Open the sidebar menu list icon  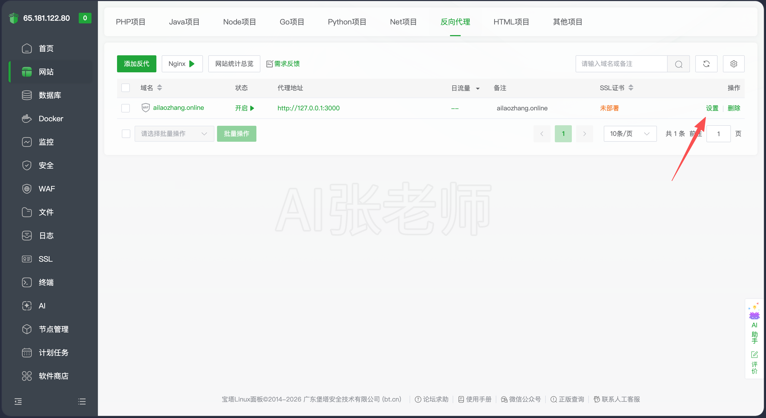coord(82,402)
